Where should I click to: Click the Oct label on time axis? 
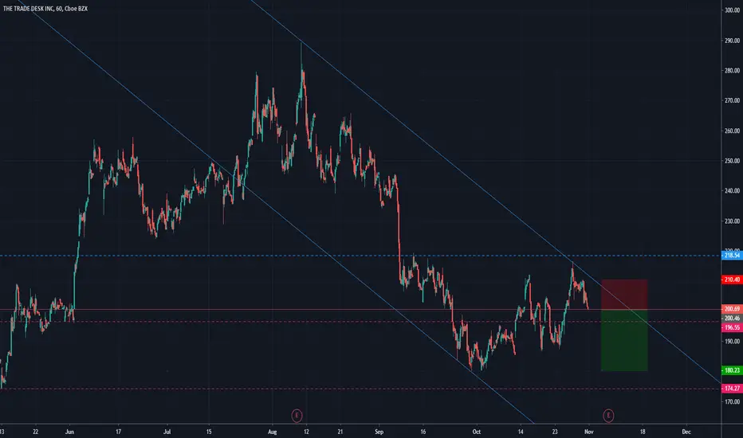pyautogui.click(x=476, y=432)
